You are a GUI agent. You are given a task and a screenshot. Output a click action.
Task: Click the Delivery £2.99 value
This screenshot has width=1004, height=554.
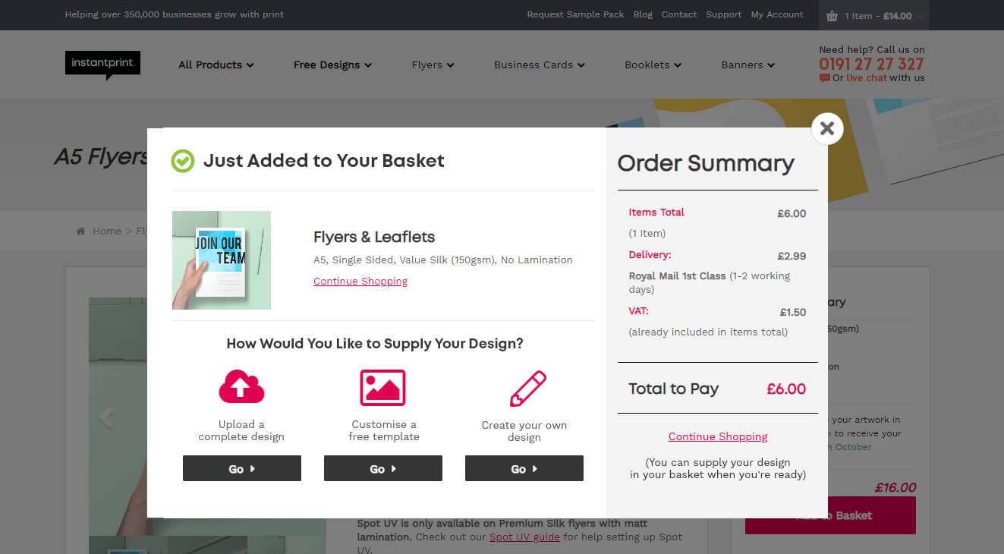(792, 257)
